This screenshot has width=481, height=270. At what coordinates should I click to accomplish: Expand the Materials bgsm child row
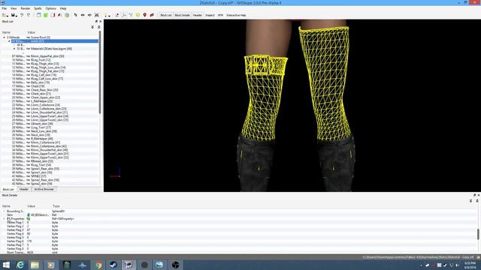tap(14, 49)
